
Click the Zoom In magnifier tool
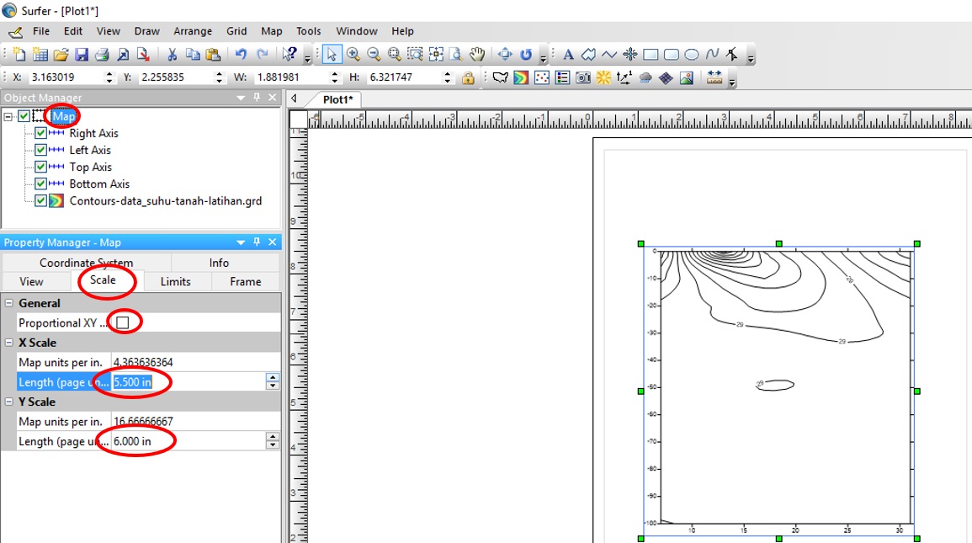pyautogui.click(x=353, y=55)
